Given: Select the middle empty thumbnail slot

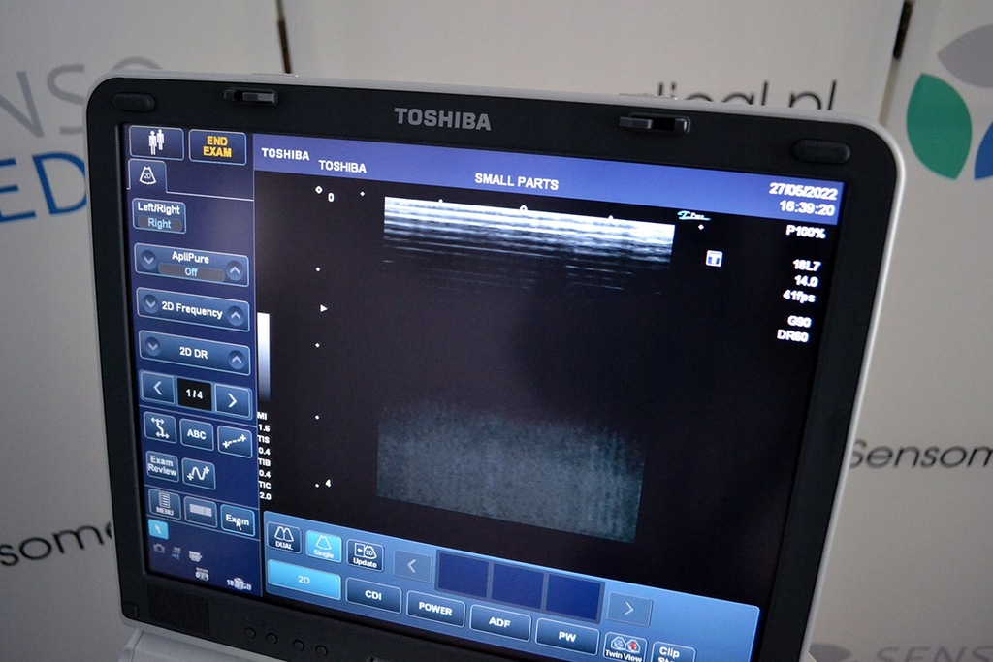Looking at the screenshot, I should point(518,586).
